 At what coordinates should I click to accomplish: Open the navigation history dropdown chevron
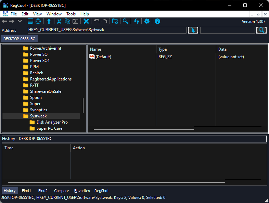20,21
